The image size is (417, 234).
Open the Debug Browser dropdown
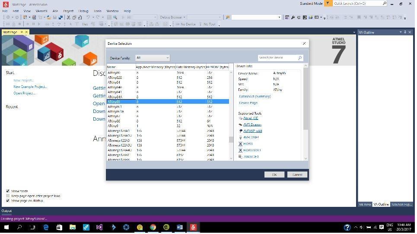(172, 17)
